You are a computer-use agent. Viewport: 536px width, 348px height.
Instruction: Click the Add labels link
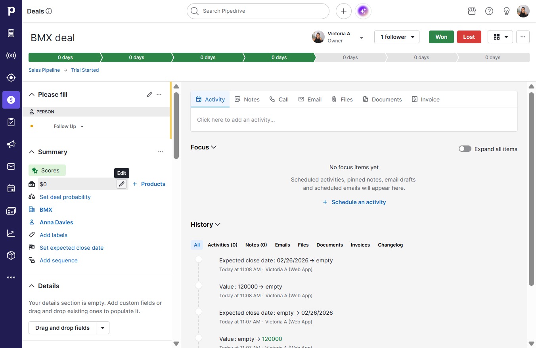pos(54,235)
